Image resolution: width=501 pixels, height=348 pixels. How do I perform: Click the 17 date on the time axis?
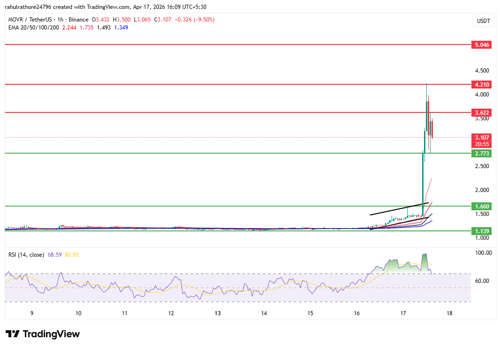point(403,314)
